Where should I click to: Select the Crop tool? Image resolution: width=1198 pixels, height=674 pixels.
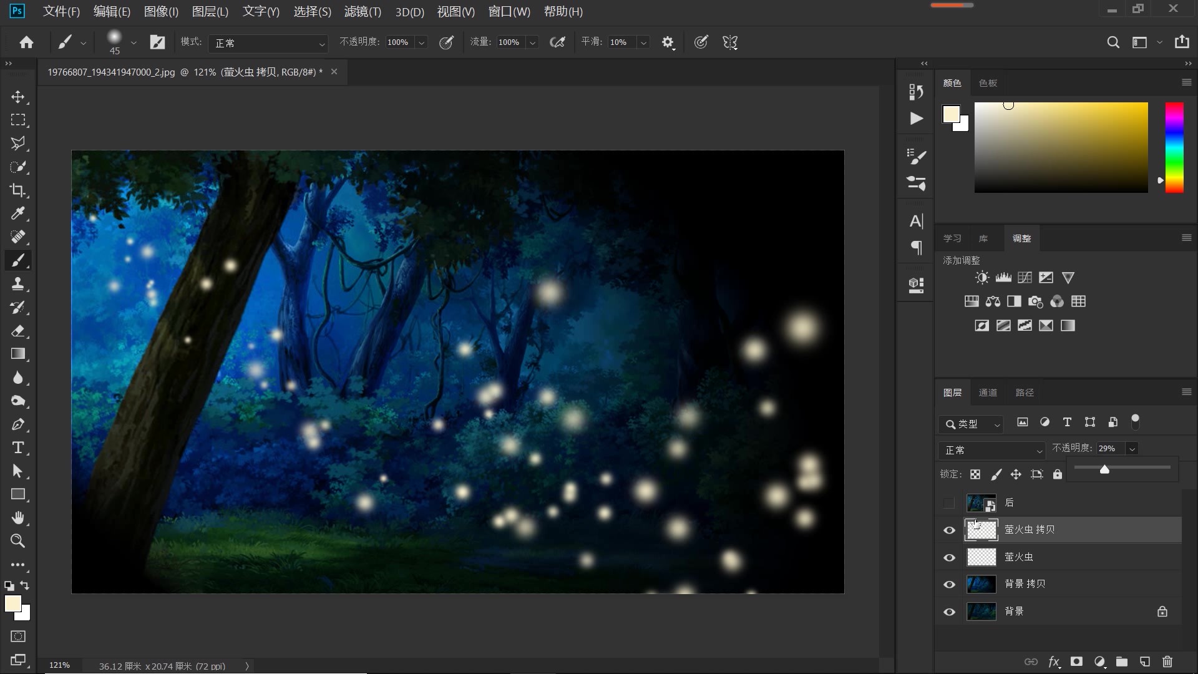click(17, 190)
